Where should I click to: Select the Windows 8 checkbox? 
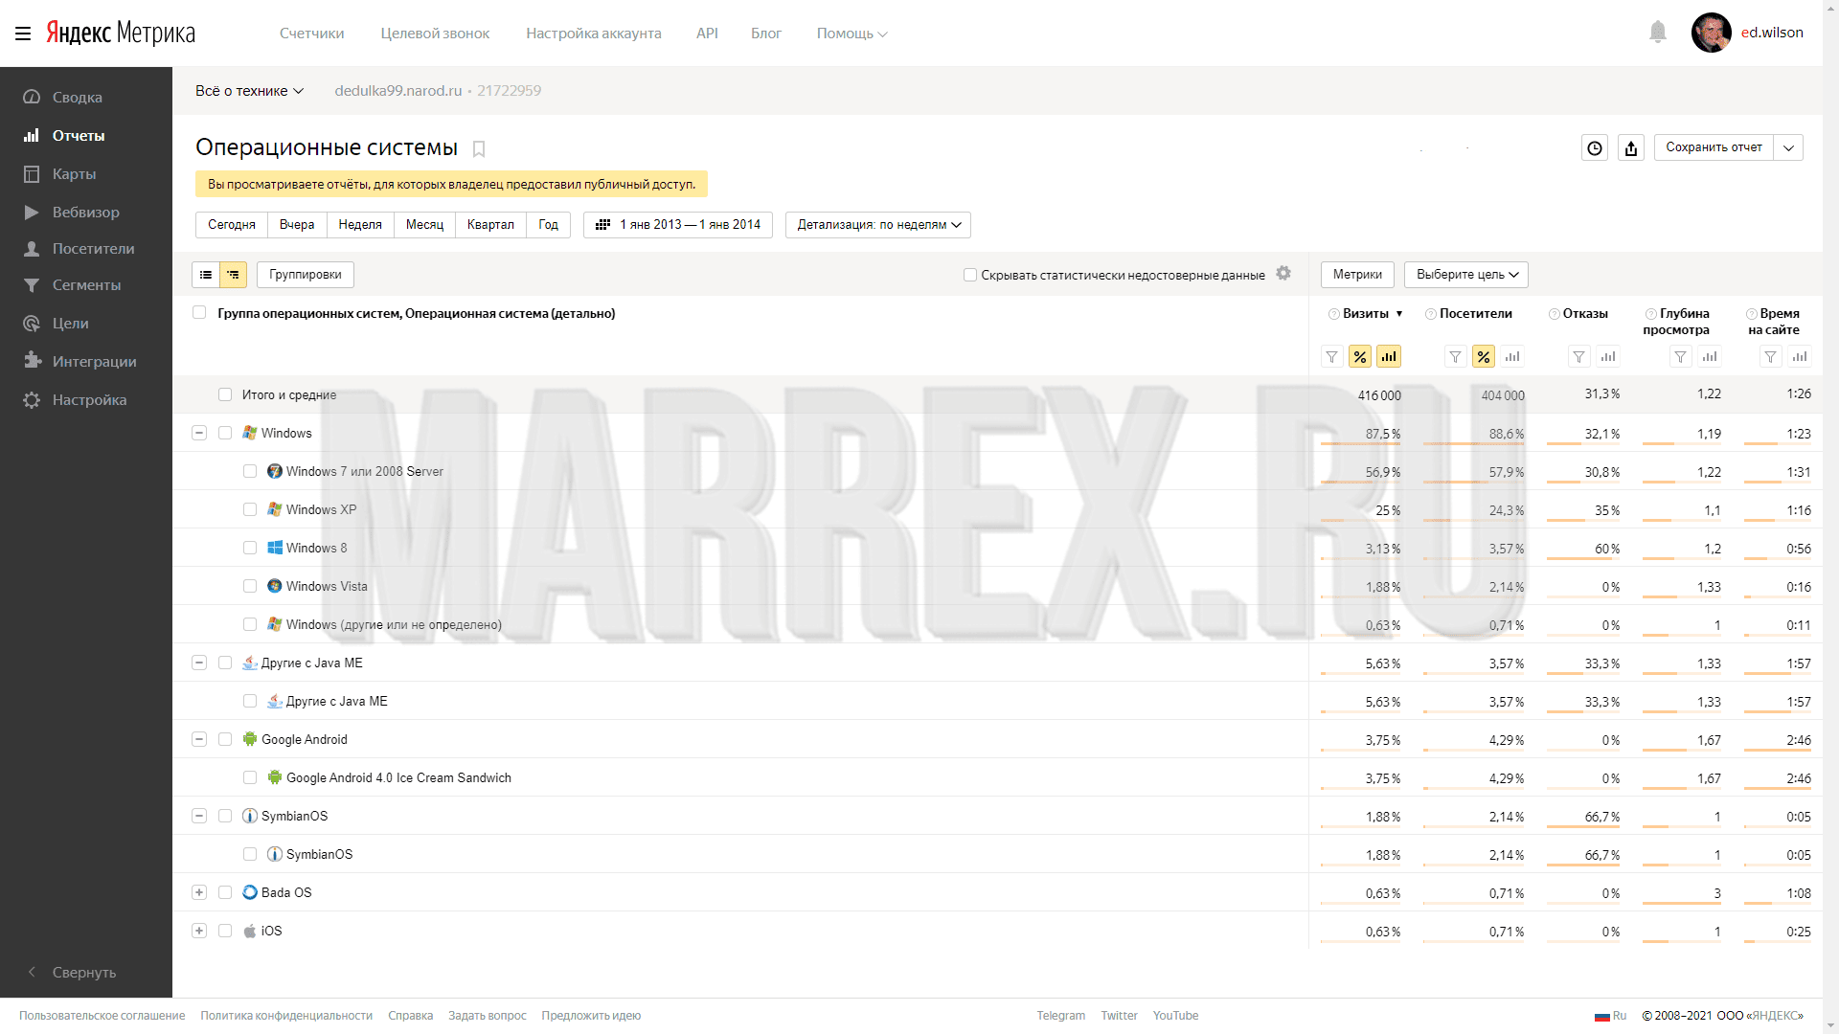(x=250, y=548)
